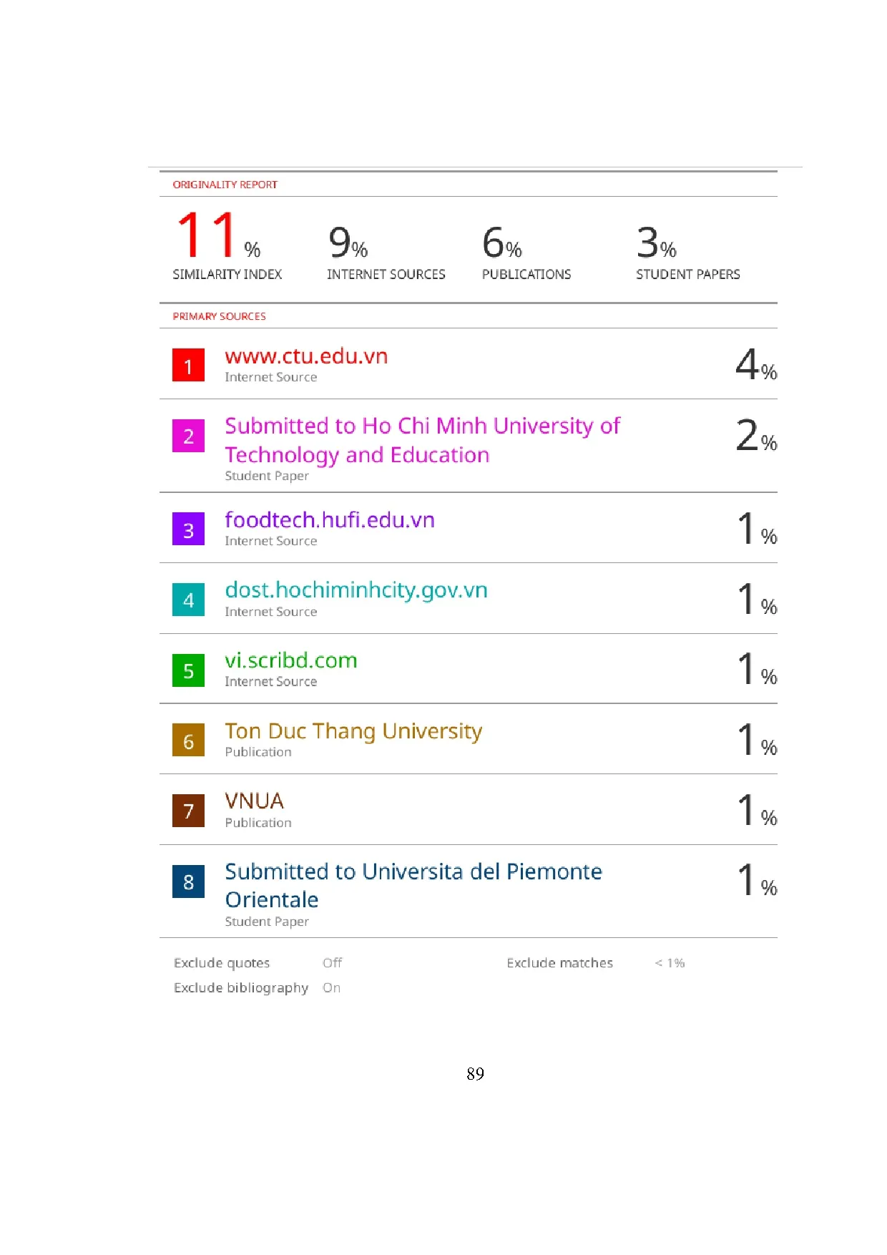Open Submitted to Universita del Piemonte Orientale
Image resolution: width=887 pixels, height=1255 pixels.
[413, 885]
